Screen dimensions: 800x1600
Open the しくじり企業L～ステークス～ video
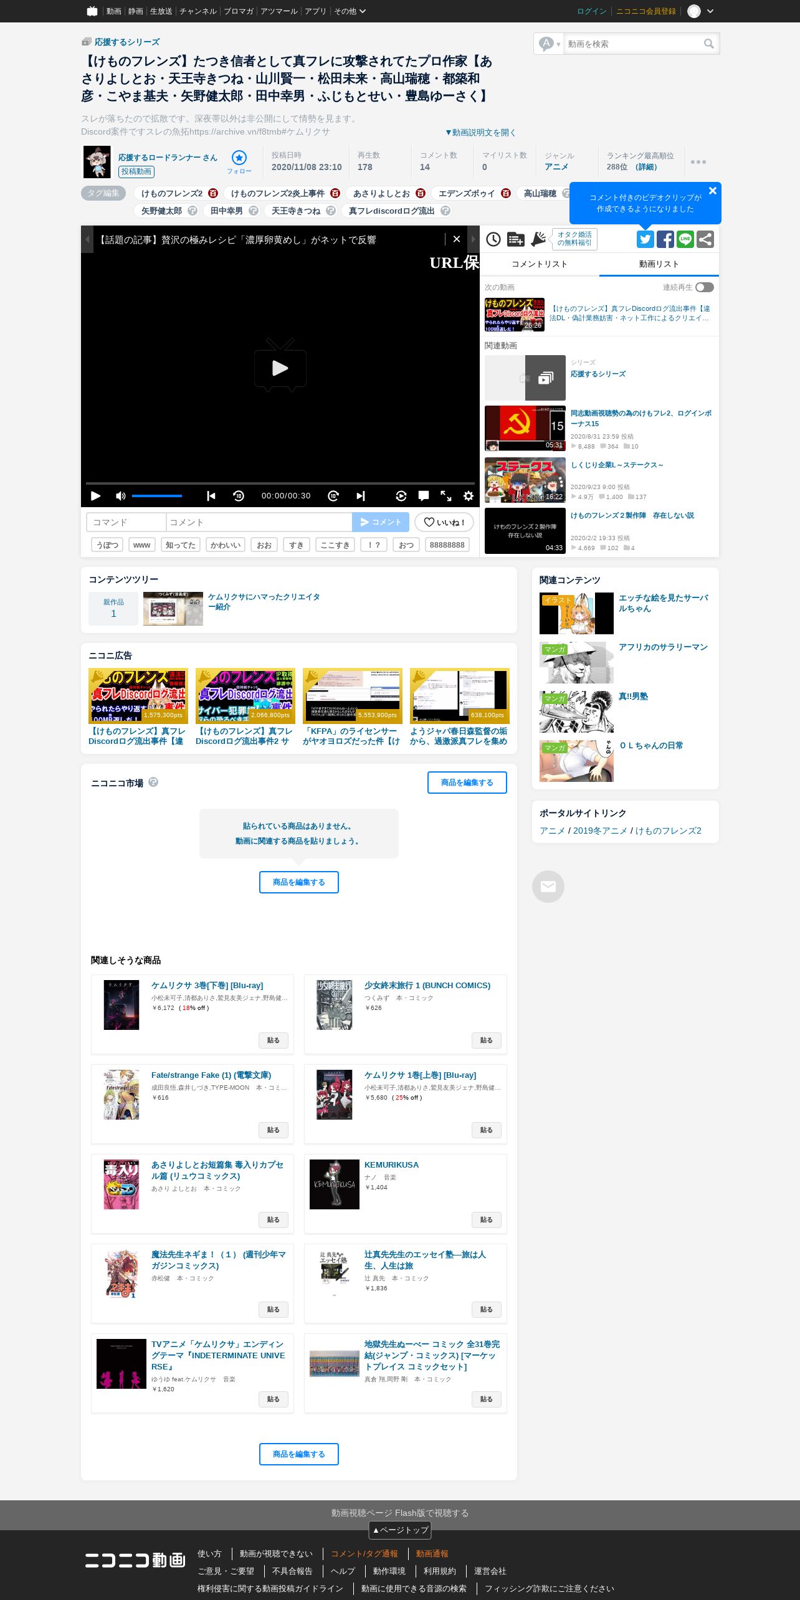[x=617, y=465]
